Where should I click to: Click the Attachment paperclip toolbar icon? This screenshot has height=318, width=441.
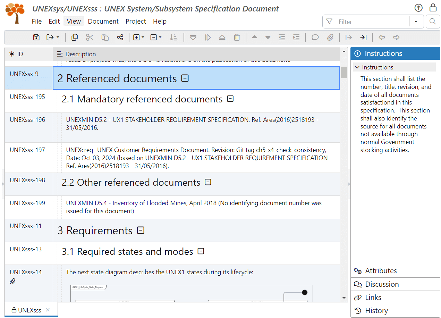point(330,37)
